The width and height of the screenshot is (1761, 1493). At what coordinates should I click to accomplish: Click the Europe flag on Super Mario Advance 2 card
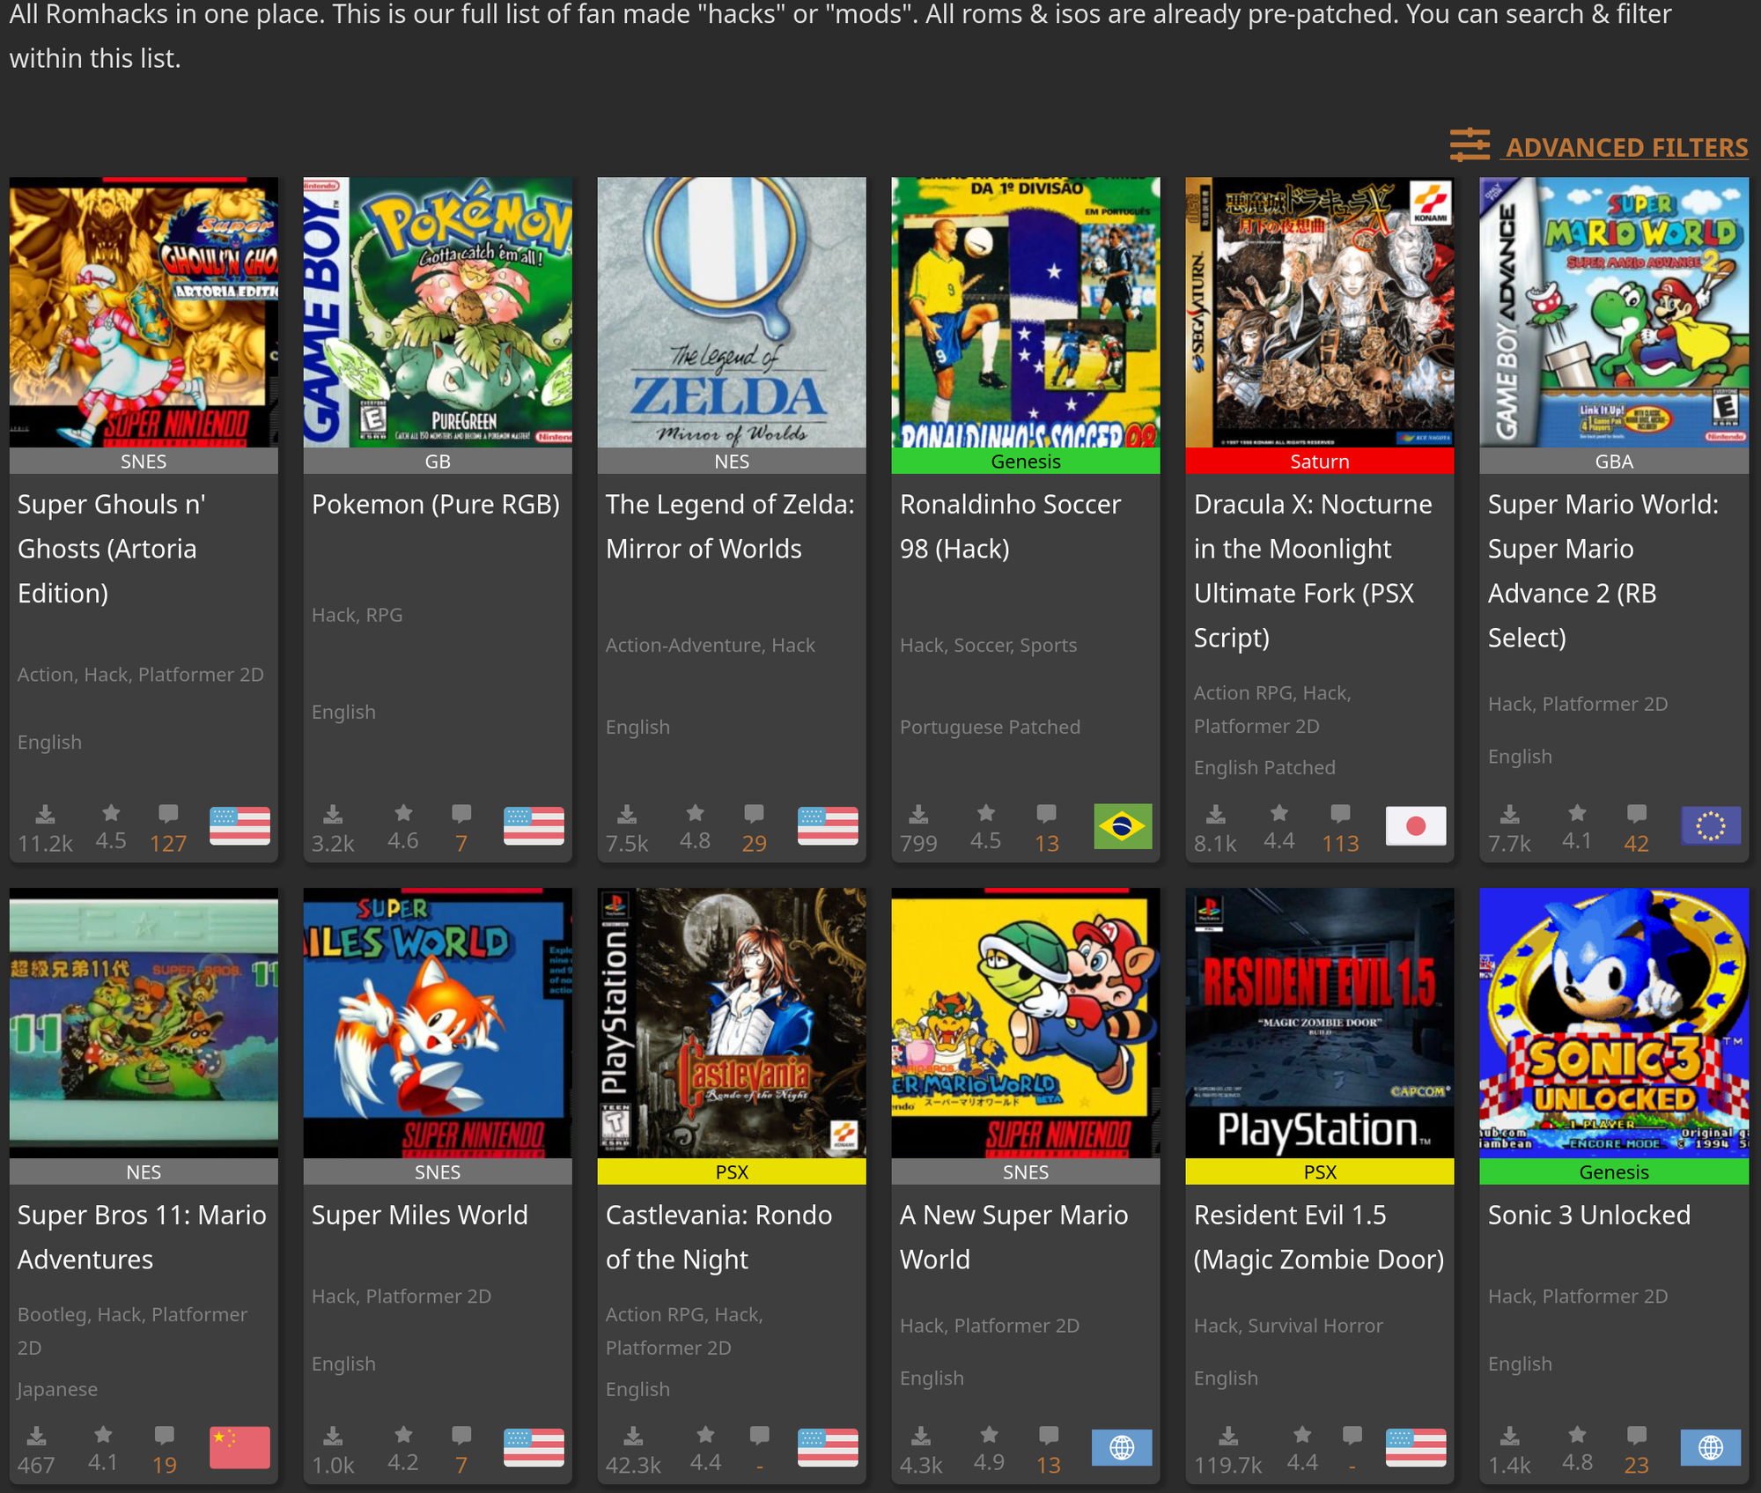tap(1711, 826)
